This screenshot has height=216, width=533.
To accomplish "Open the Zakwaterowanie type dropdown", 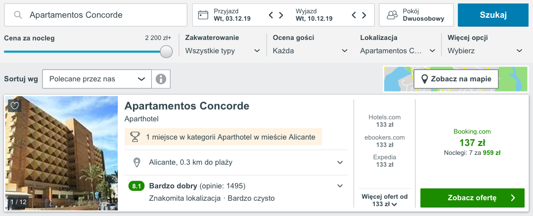I will click(222, 50).
